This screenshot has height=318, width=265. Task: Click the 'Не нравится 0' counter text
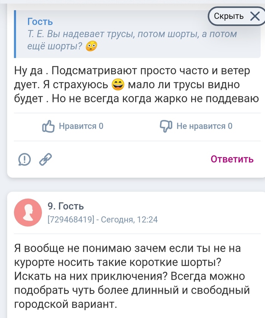point(204,126)
